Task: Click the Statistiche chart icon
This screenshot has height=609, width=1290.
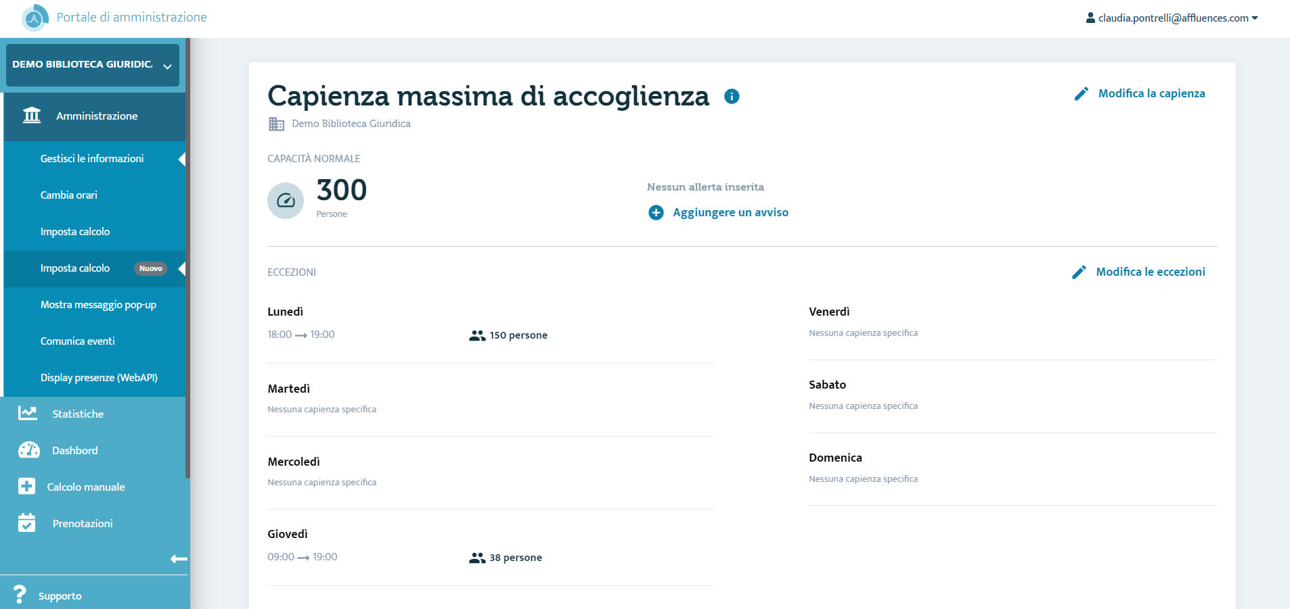Action: (28, 413)
